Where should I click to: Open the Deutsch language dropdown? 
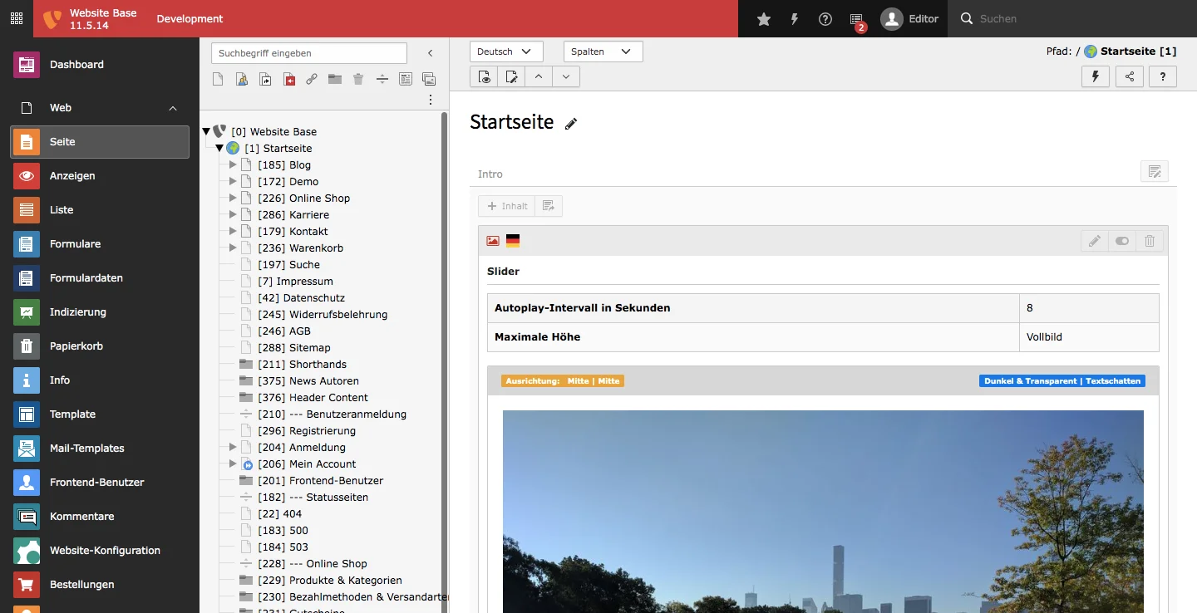point(505,51)
